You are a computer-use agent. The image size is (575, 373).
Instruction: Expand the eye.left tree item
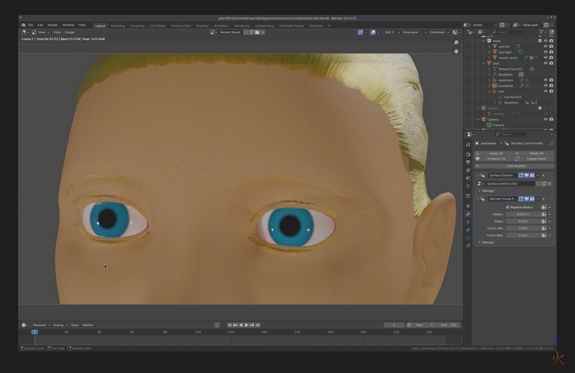pos(489,46)
